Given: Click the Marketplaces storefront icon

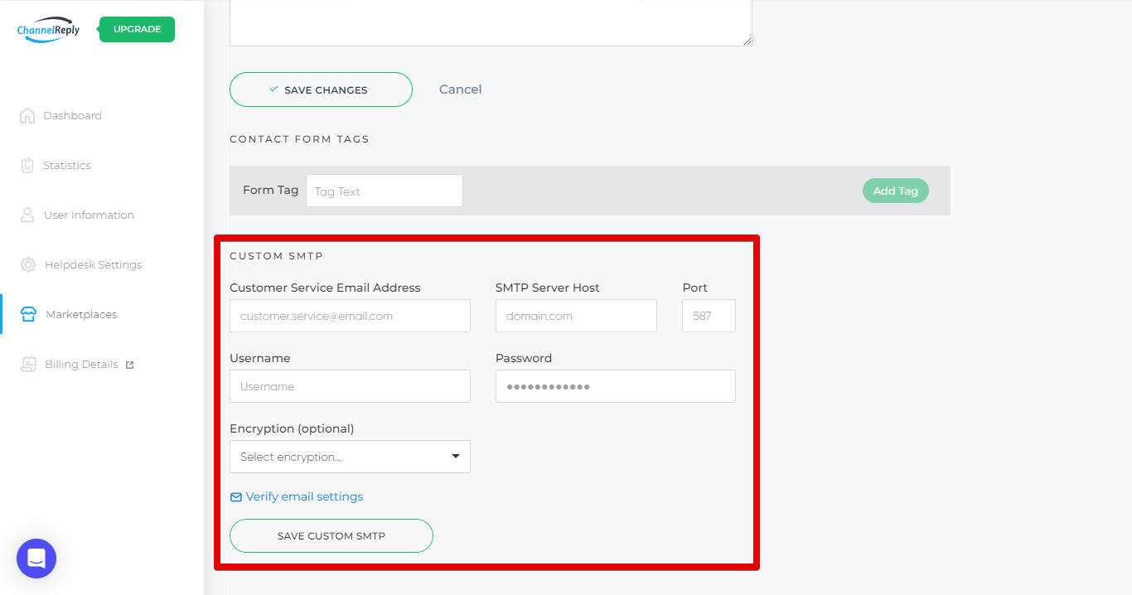Looking at the screenshot, I should tap(28, 314).
